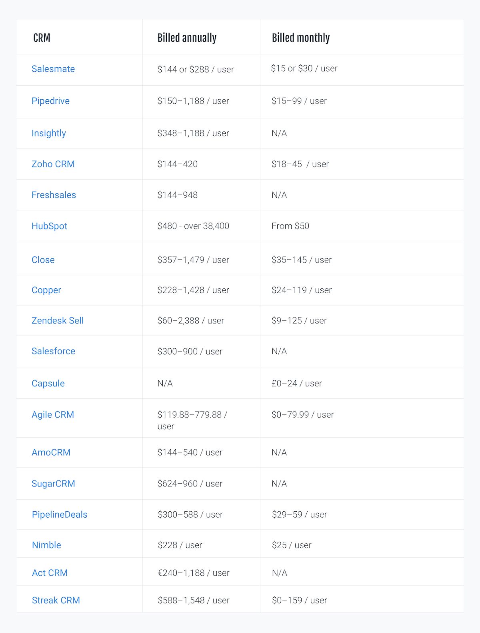Open the Salesmate link
Viewport: 480px width, 633px height.
tap(53, 69)
